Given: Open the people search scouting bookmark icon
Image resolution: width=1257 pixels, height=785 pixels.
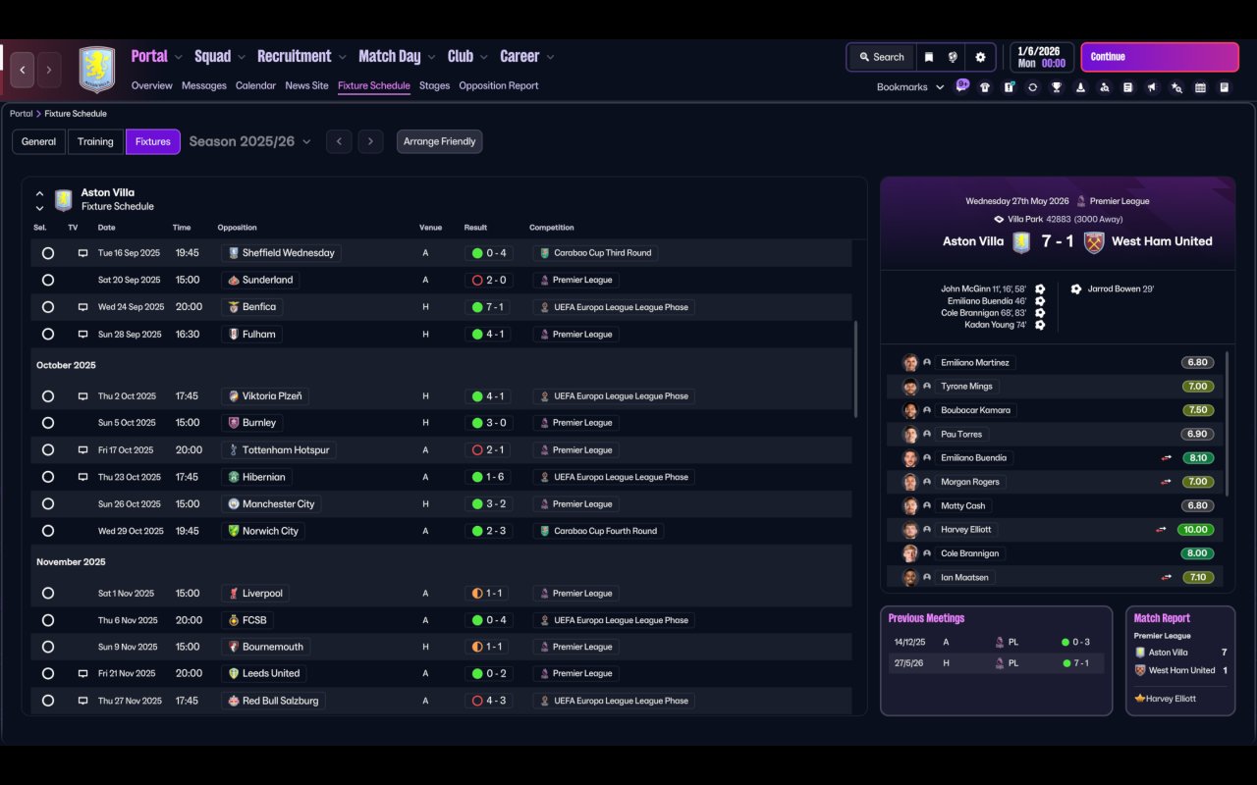Looking at the screenshot, I should point(1105,87).
